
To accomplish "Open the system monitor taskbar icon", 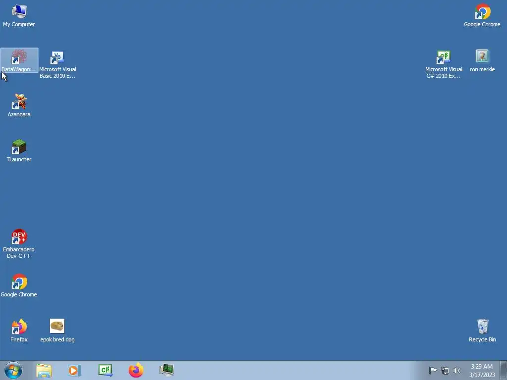I will [167, 370].
